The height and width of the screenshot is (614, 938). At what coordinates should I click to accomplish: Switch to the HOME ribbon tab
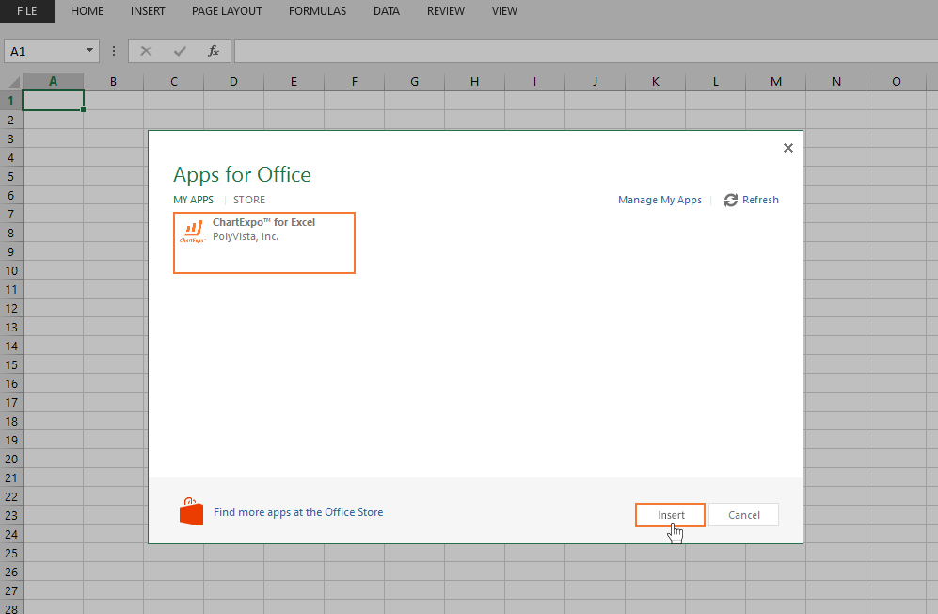pyautogui.click(x=87, y=10)
